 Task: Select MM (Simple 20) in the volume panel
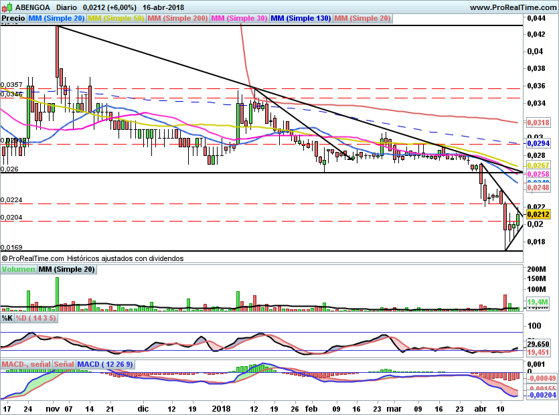click(66, 270)
